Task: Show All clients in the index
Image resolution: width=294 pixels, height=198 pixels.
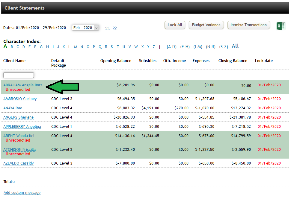Action: (x=235, y=46)
